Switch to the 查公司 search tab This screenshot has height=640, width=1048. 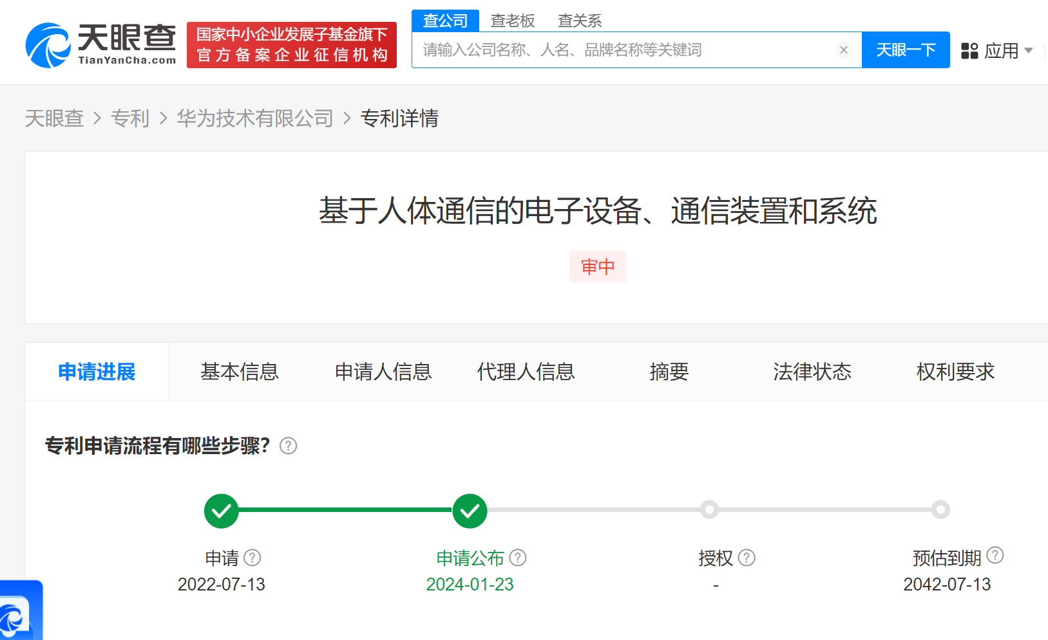point(445,21)
